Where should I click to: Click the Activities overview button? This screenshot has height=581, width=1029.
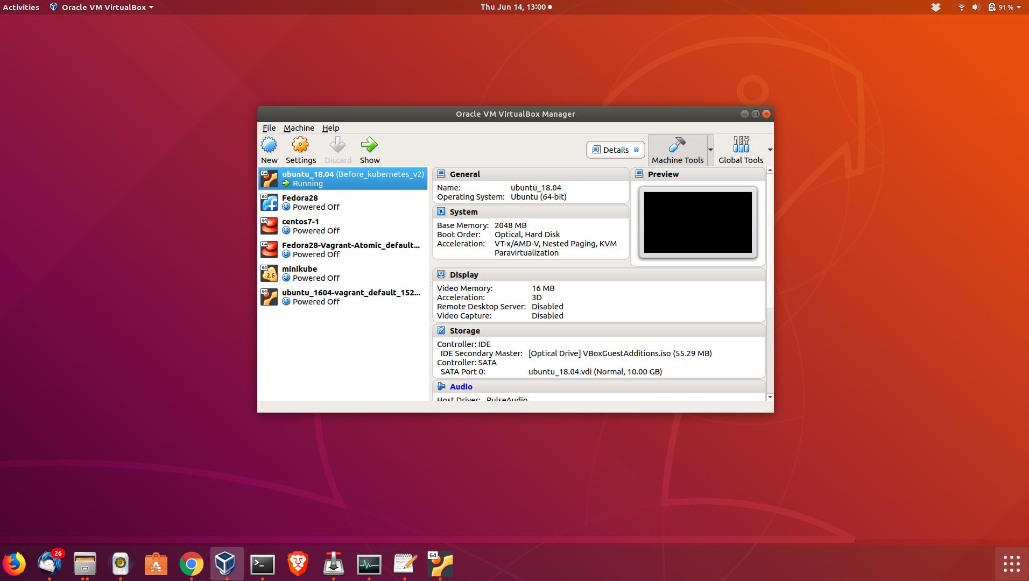pos(21,7)
